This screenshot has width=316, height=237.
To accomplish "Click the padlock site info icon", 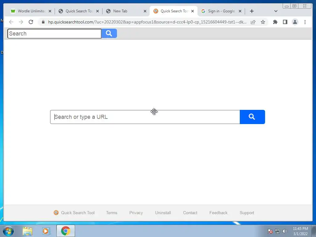I will pyautogui.click(x=43, y=22).
